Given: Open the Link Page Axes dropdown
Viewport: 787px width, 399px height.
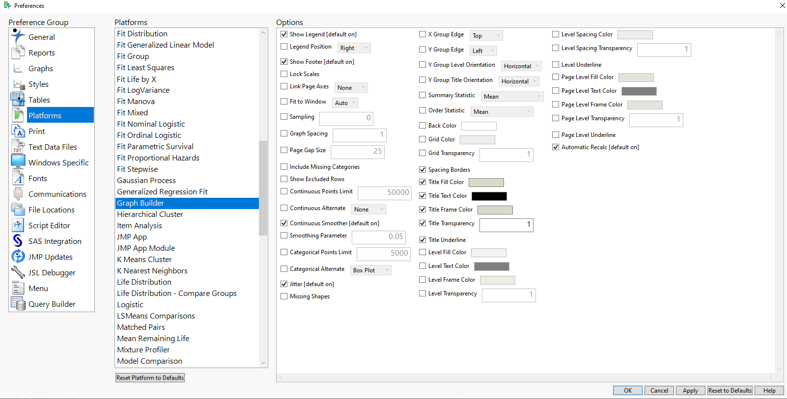Looking at the screenshot, I should tap(351, 88).
